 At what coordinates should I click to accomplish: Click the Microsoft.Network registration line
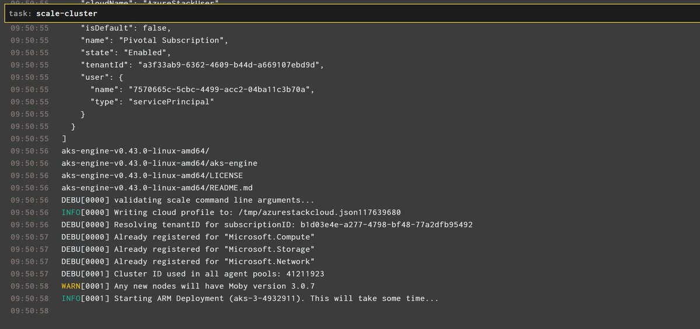coord(188,261)
